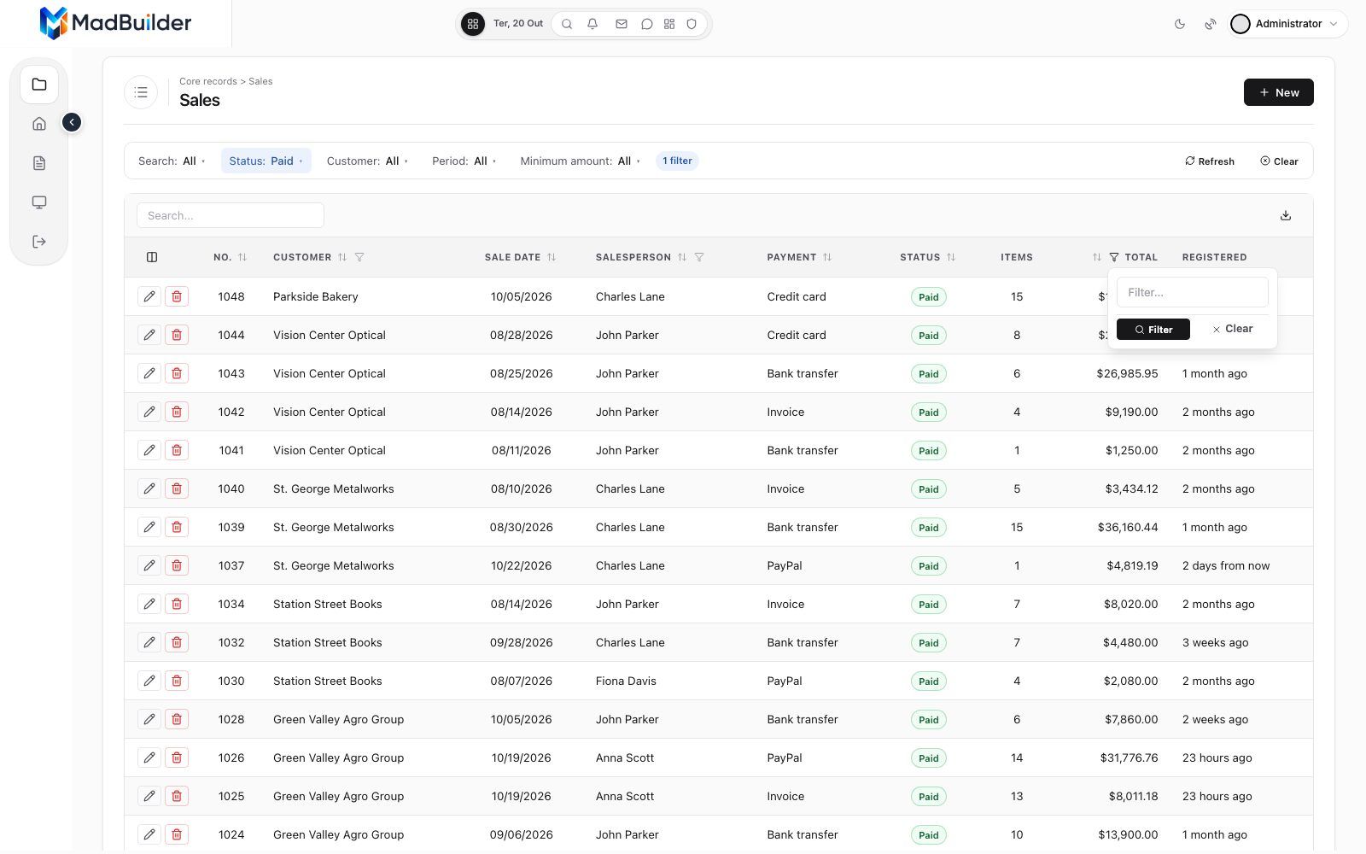Viewport: 1366px width, 854px height.
Task: Sort by the Status column arrows
Action: 951,257
